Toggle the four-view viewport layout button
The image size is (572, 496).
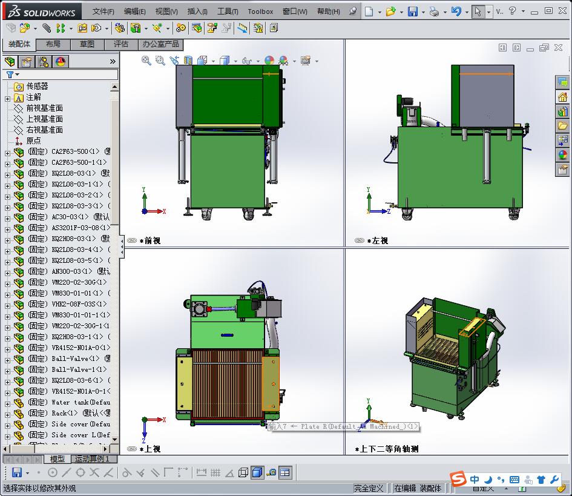285,472
